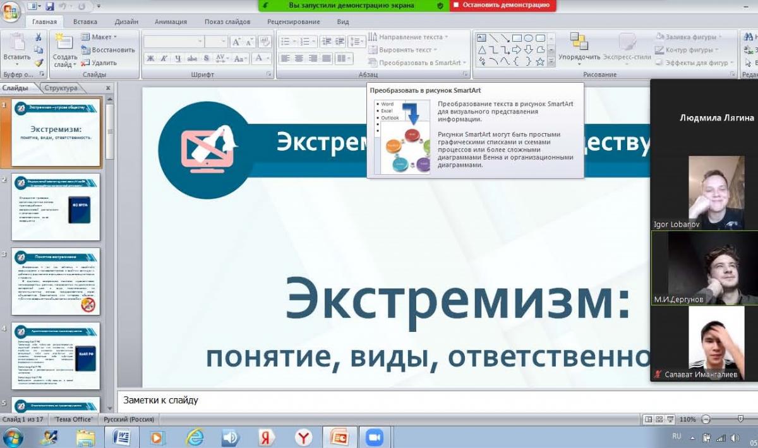Open Internet Explorer from the taskbar
The width and height of the screenshot is (758, 448).
(194, 437)
